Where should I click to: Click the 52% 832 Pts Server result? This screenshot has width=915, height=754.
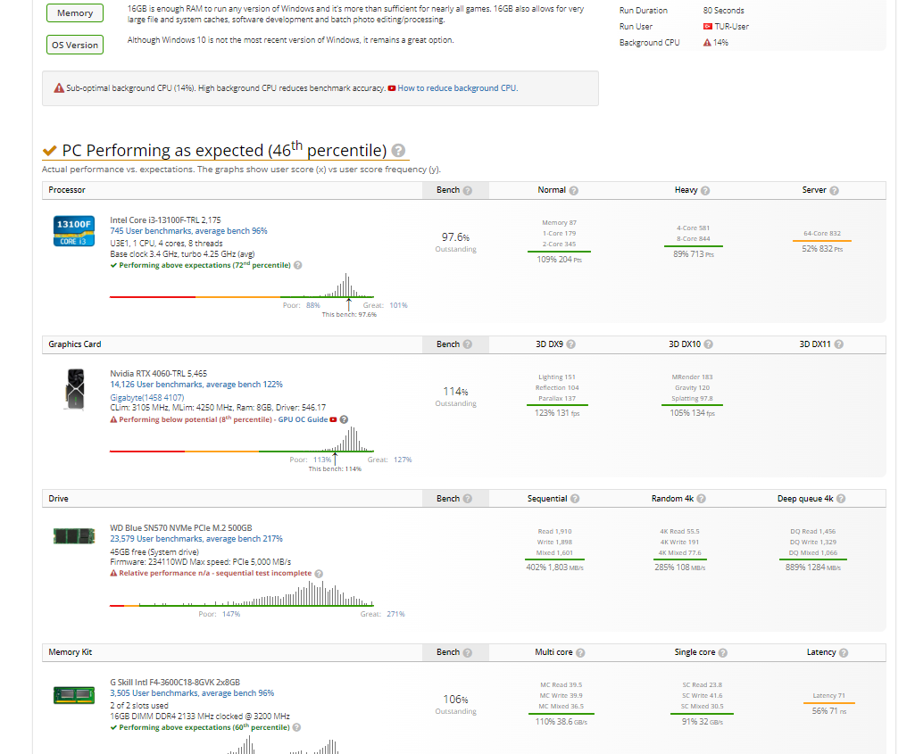click(x=822, y=248)
